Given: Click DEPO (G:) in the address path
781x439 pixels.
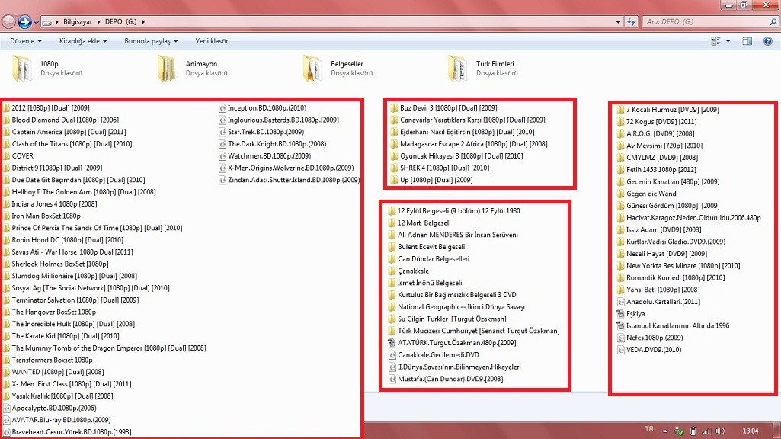Looking at the screenshot, I should (120, 22).
